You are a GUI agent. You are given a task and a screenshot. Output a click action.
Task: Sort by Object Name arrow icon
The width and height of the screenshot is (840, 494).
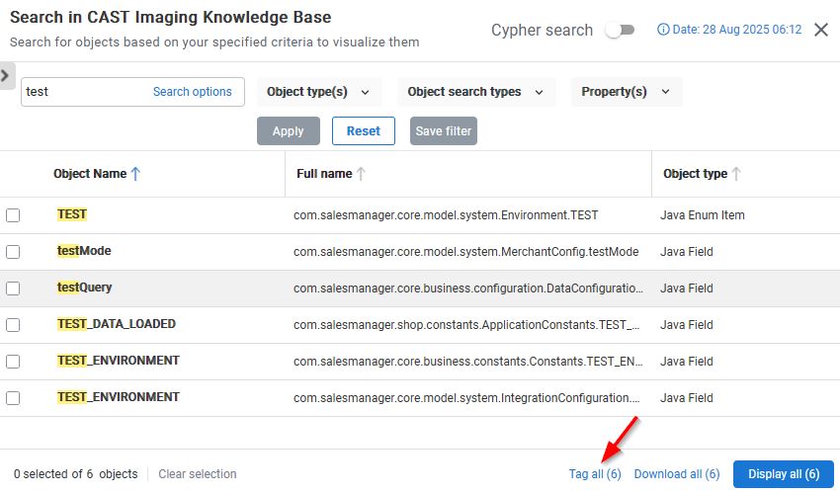pos(136,174)
